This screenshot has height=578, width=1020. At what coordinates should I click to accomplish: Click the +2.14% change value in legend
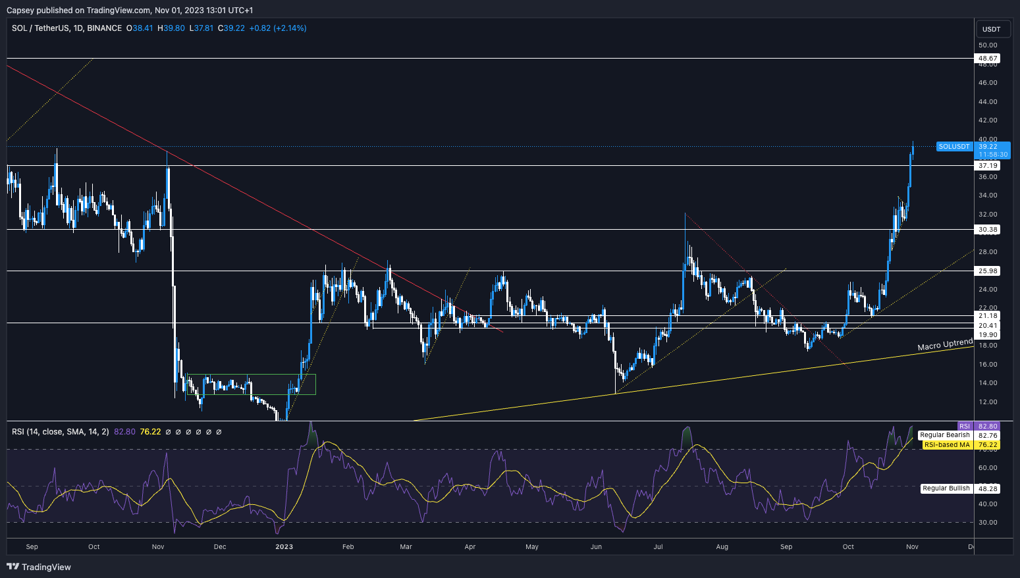point(288,28)
